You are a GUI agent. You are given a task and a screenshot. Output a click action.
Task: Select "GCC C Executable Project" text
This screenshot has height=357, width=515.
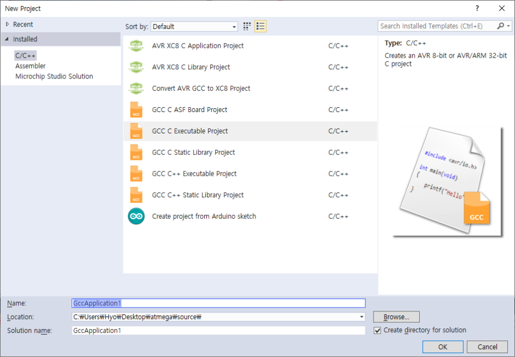pos(190,131)
